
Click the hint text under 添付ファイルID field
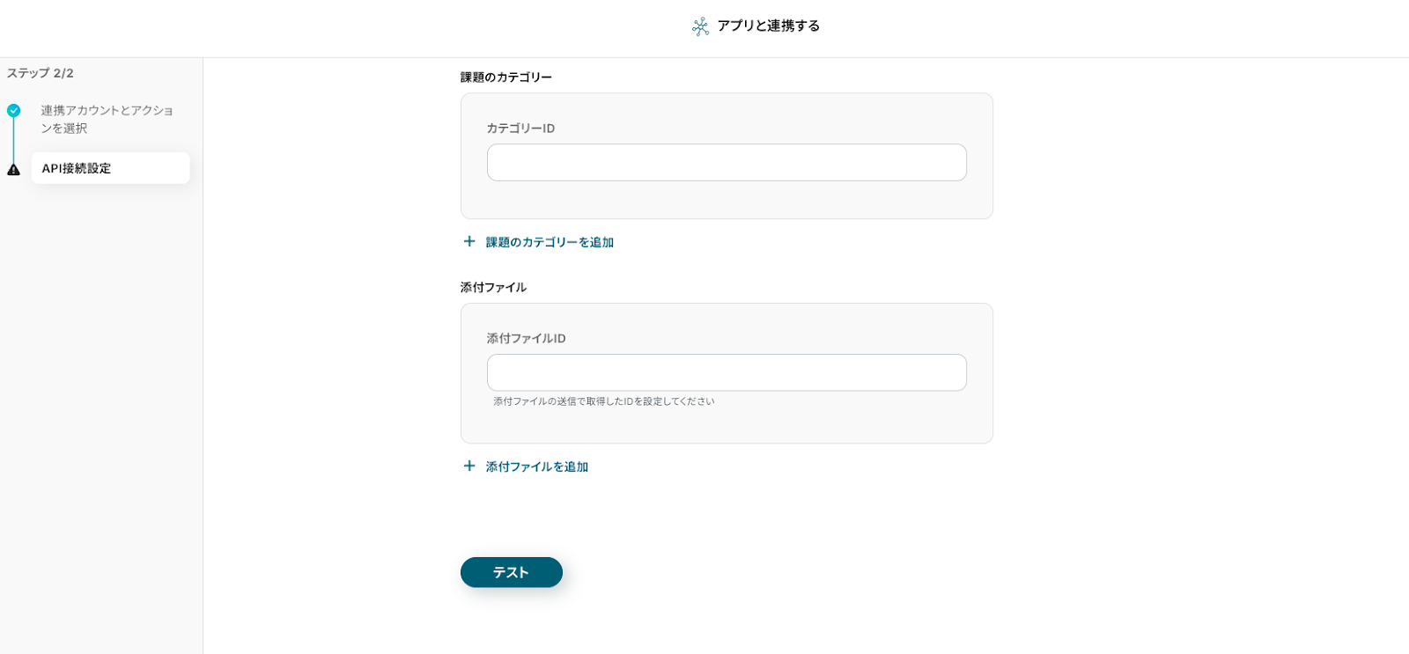pos(603,401)
